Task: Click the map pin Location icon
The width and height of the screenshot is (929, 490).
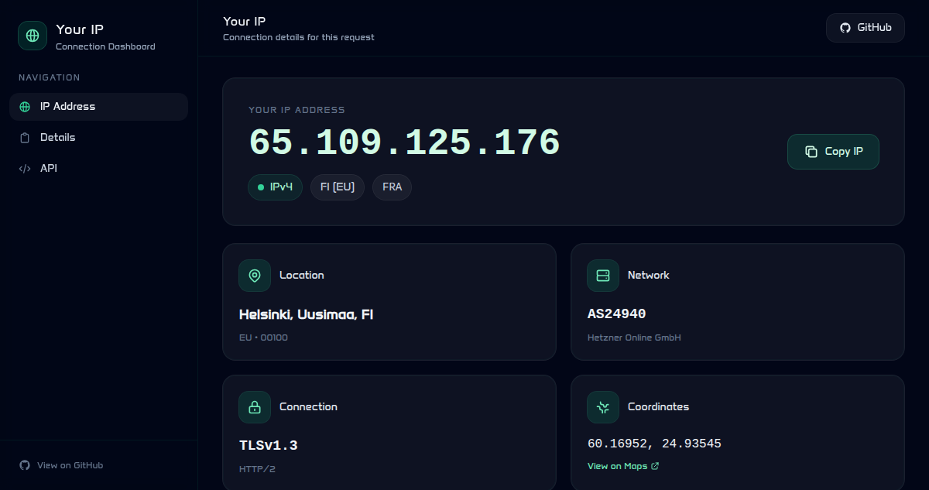Action: [x=255, y=276]
